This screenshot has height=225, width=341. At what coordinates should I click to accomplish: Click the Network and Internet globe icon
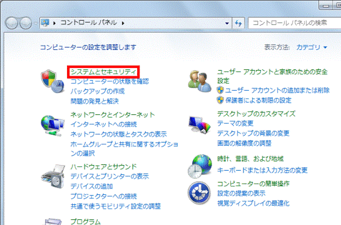tap(53, 126)
